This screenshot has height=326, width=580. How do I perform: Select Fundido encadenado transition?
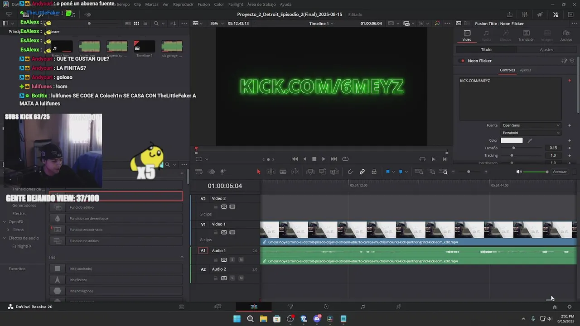tap(116, 230)
